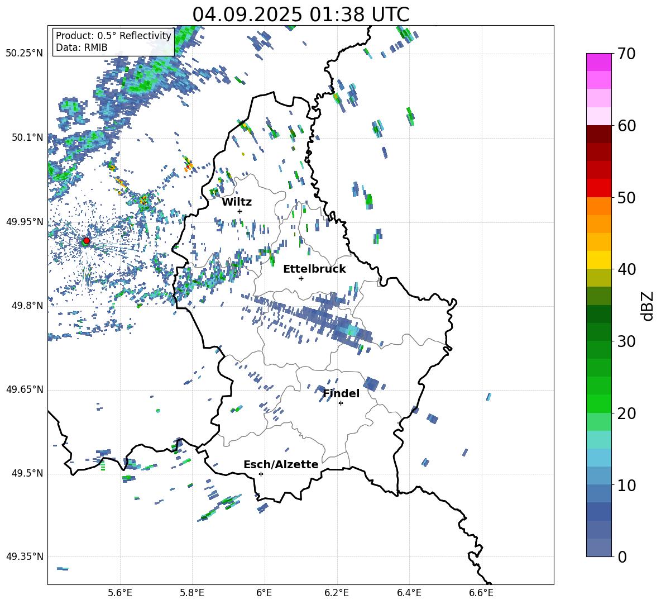The image size is (661, 604).
Task: Click the light cyan colorbar segment near 15 dBZ
Action: [x=598, y=439]
